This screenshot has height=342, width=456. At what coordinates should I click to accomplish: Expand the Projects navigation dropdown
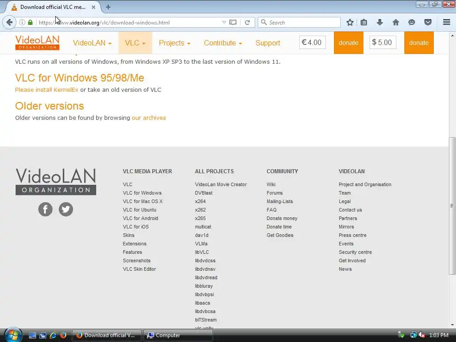(175, 43)
